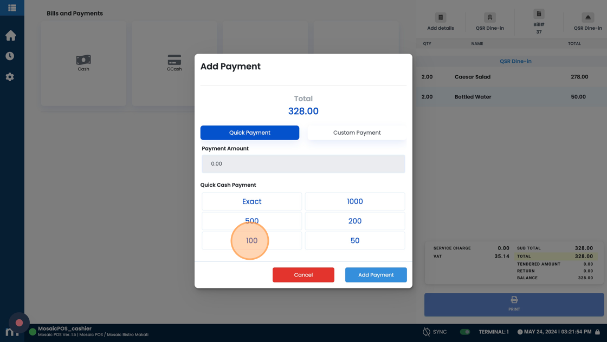The height and width of the screenshot is (342, 607).
Task: Click the lock icon in bottom-right corner
Action: click(597, 332)
